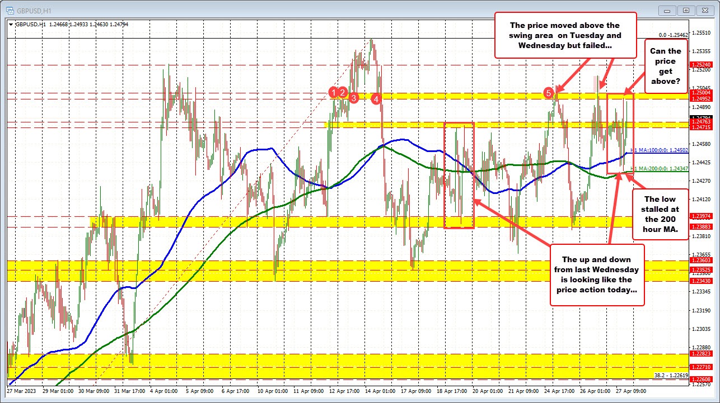Maximize the GBPUSD chart window
The width and height of the screenshot is (720, 403).
(x=685, y=10)
